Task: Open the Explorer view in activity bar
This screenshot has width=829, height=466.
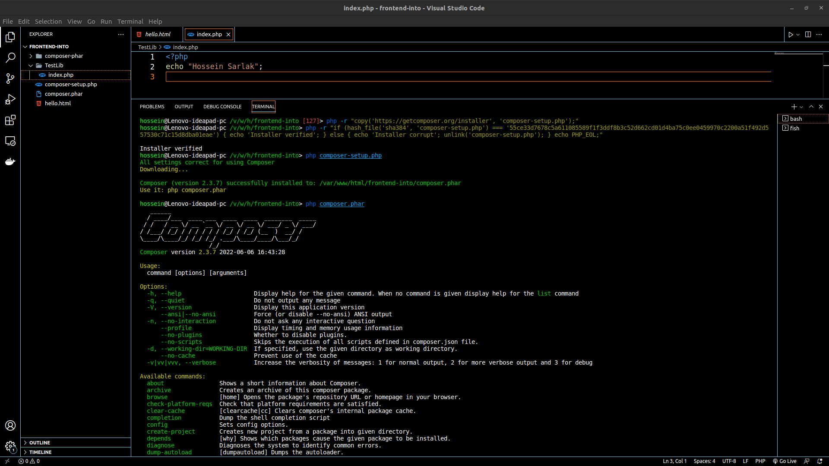Action: [10, 37]
